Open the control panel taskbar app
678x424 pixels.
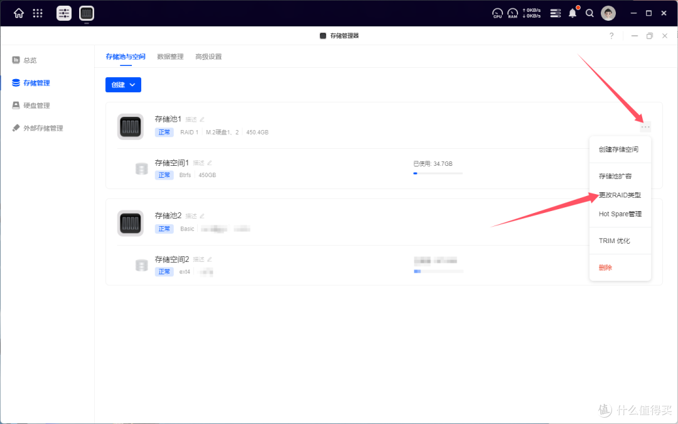[64, 13]
